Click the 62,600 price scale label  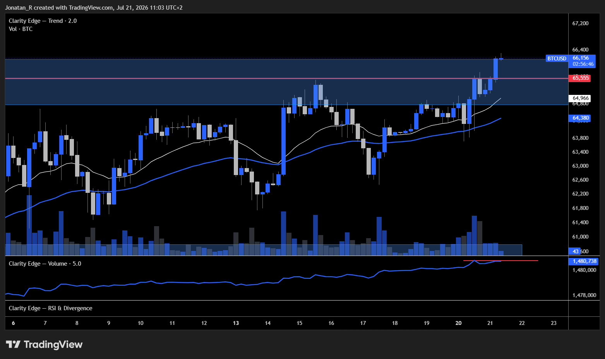point(580,180)
